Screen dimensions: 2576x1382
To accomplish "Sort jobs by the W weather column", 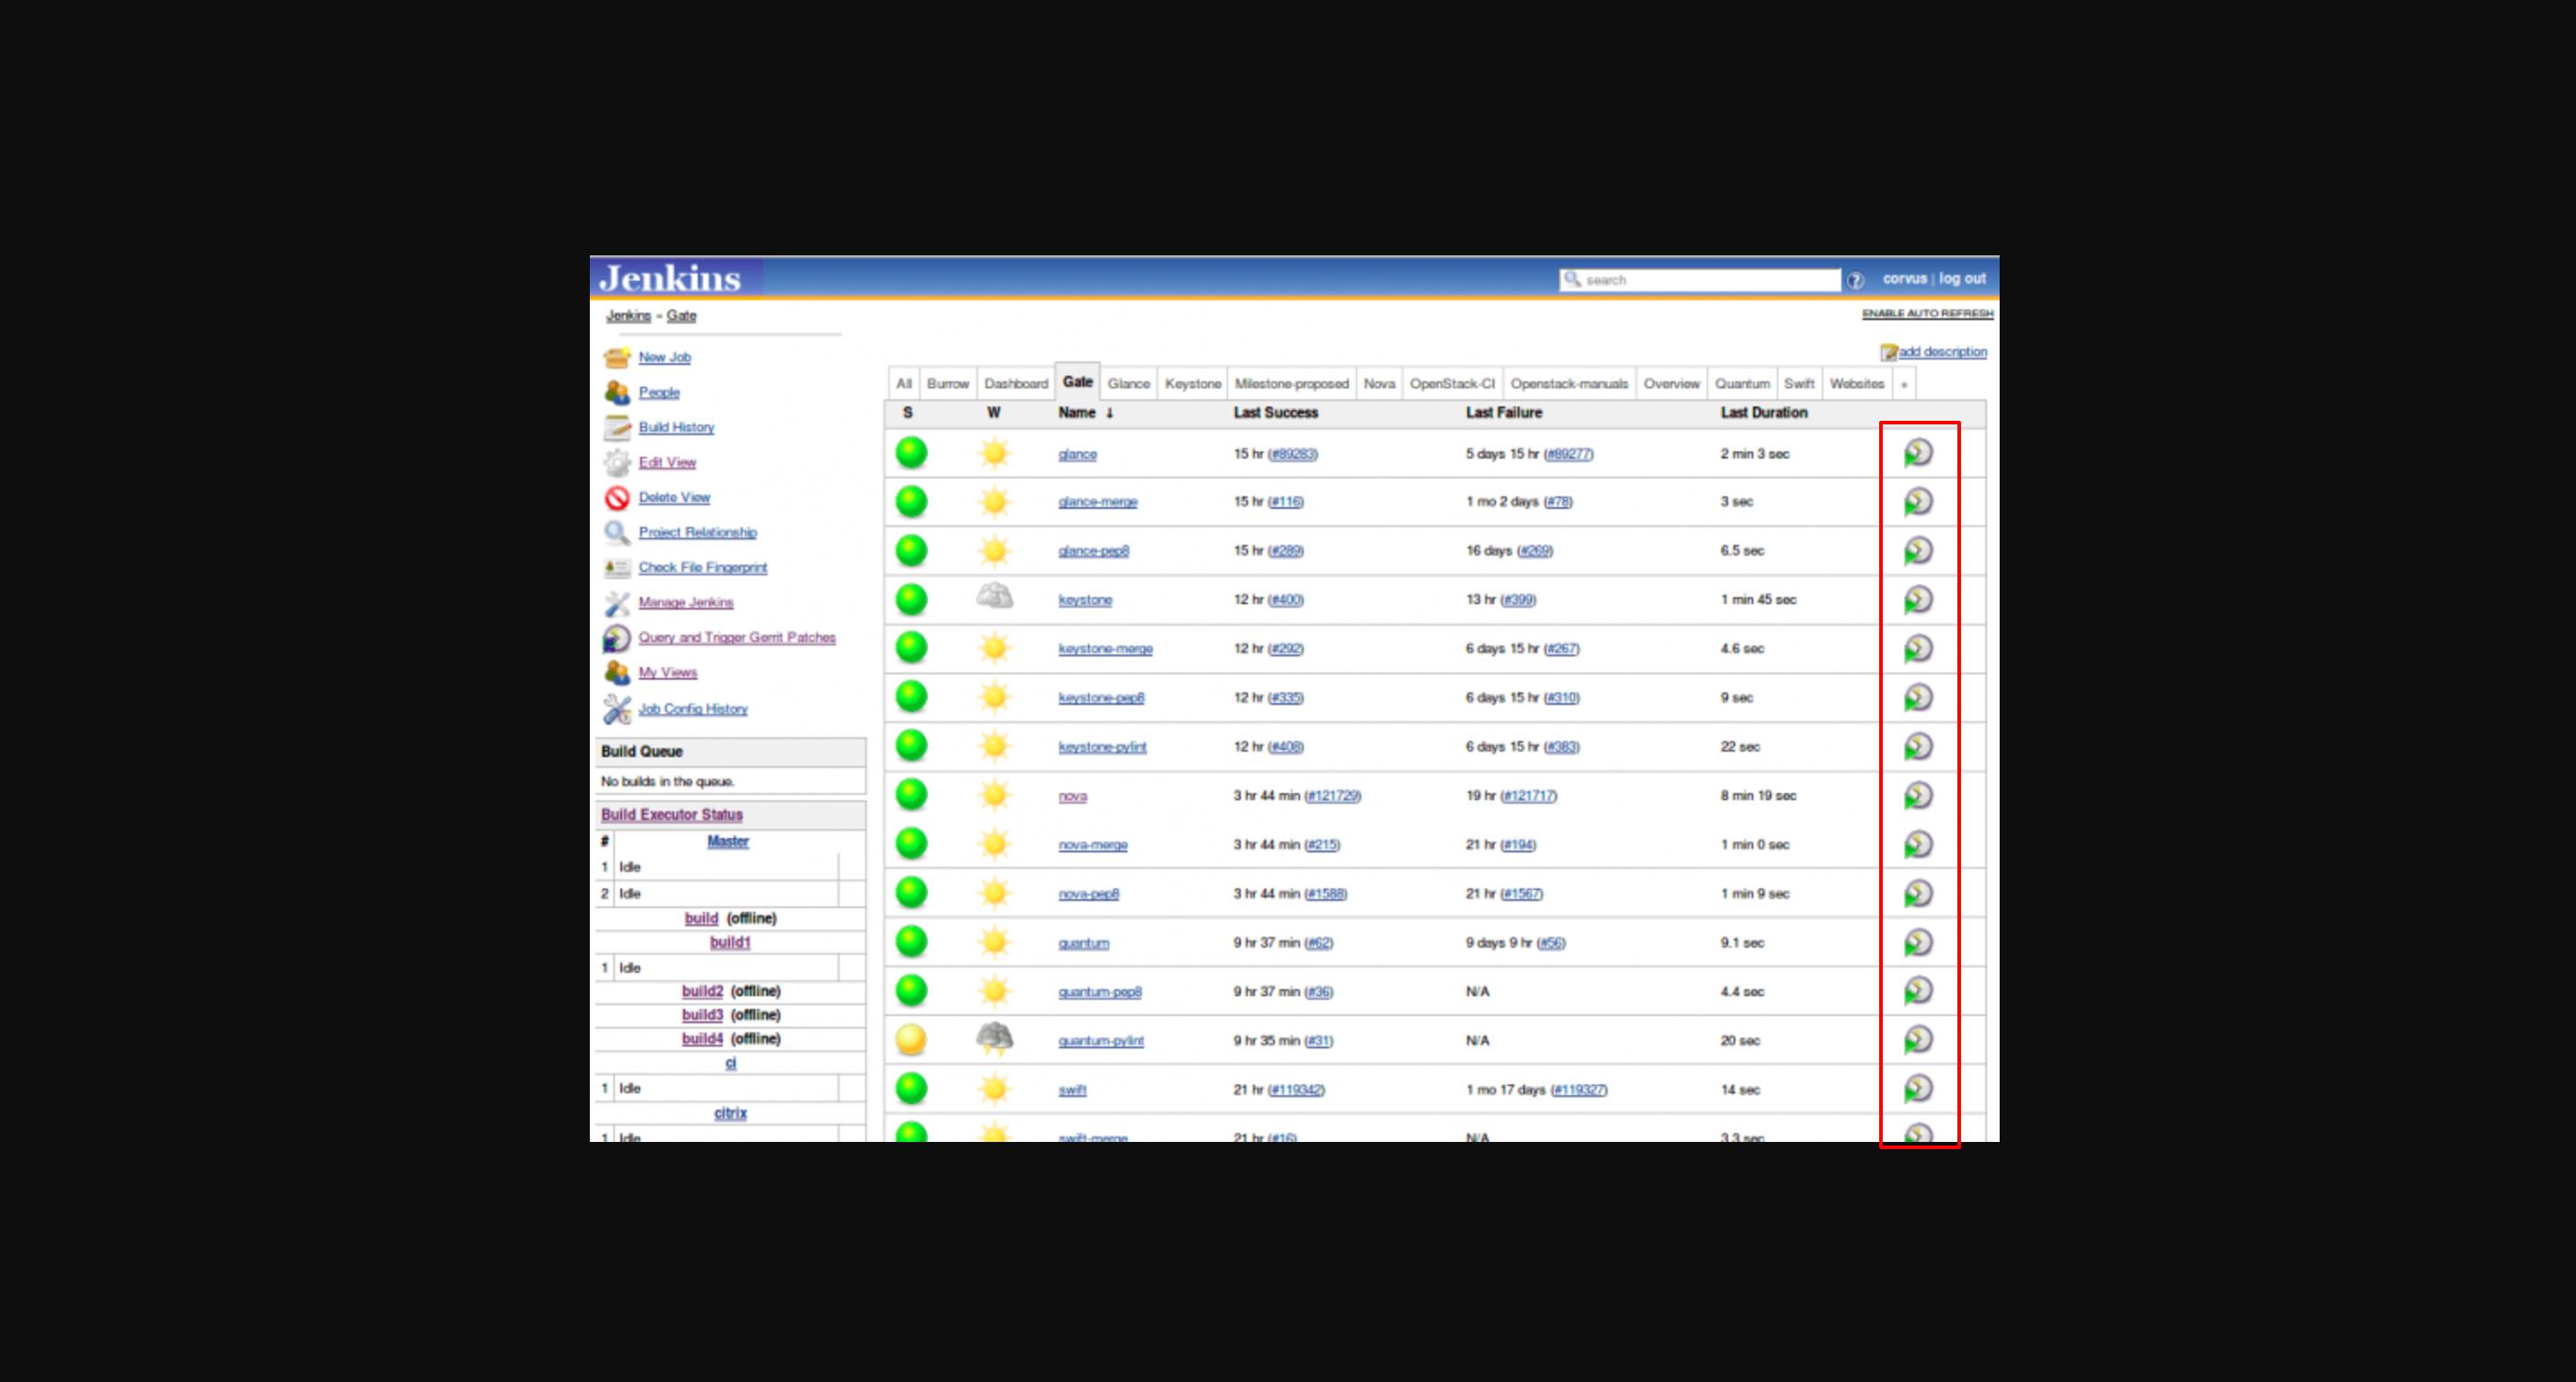I will click(994, 413).
